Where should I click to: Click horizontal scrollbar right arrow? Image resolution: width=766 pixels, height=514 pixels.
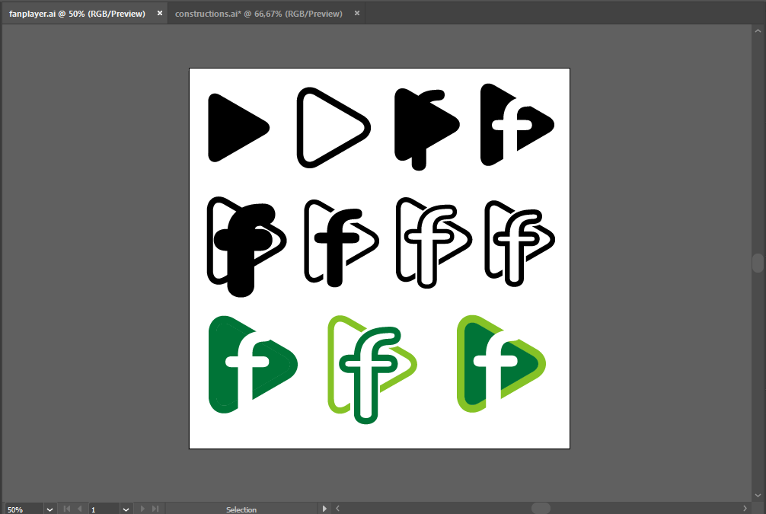pyautogui.click(x=745, y=509)
